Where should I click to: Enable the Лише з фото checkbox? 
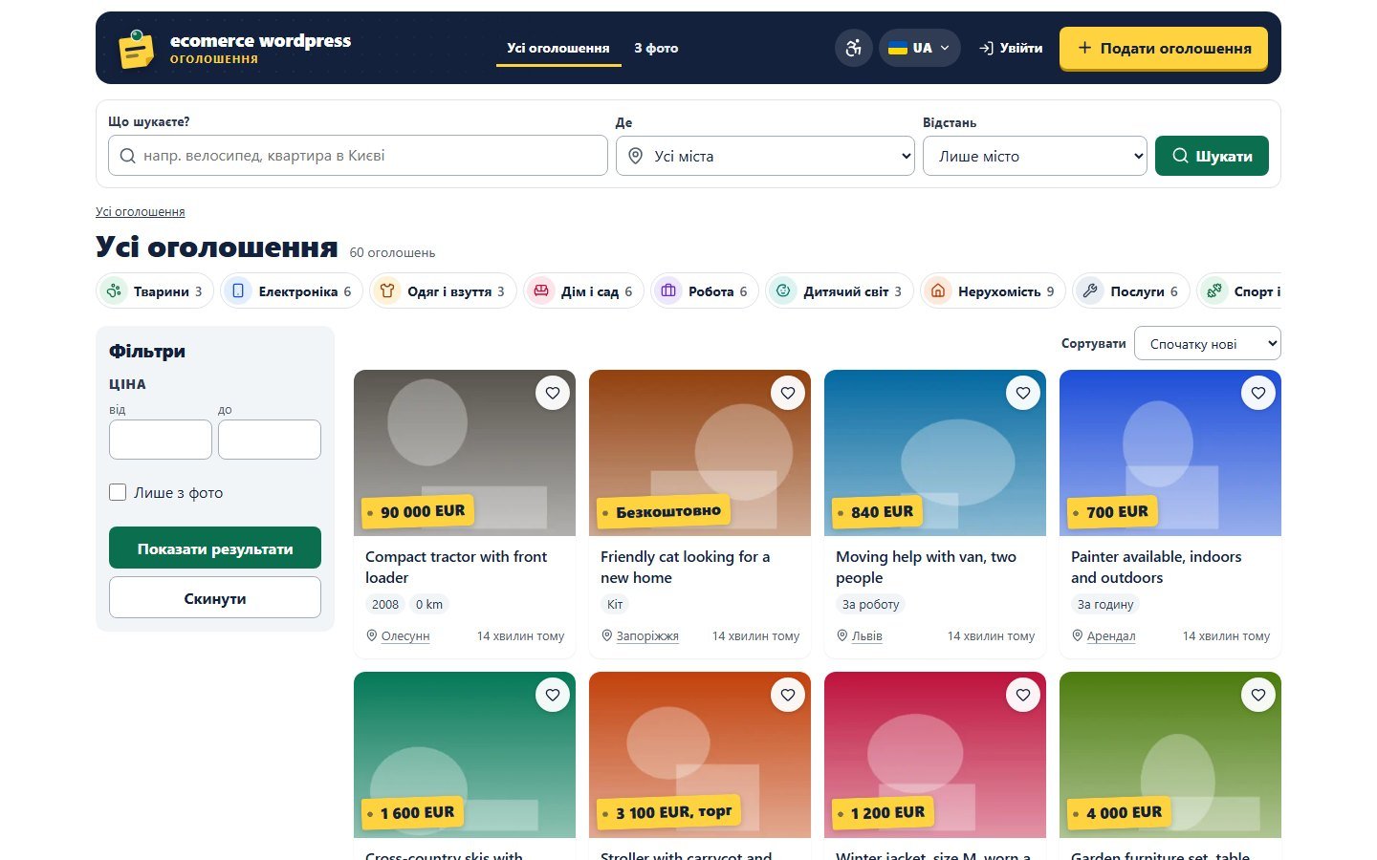[118, 492]
